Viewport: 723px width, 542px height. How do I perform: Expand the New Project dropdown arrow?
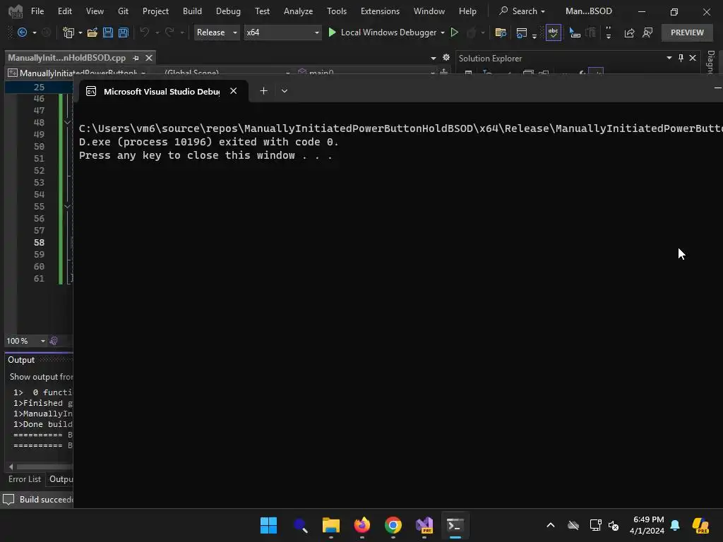pos(80,32)
